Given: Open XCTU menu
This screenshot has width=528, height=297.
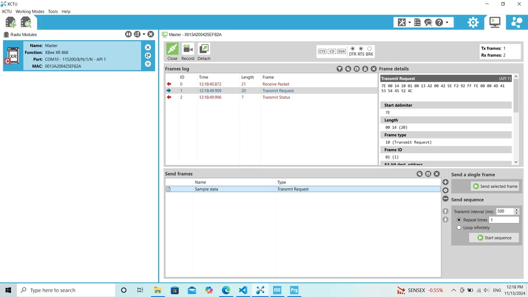Looking at the screenshot, I should tap(7, 12).
